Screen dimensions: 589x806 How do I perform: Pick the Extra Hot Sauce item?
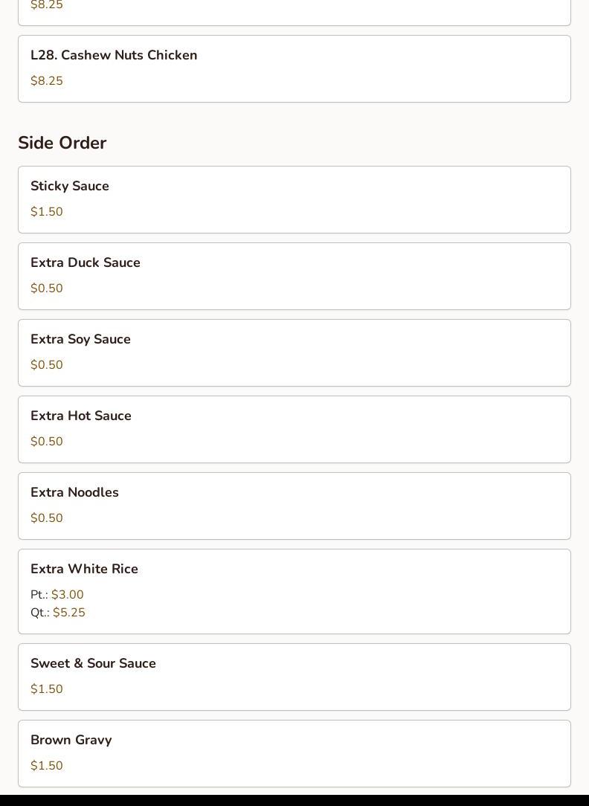point(81,416)
